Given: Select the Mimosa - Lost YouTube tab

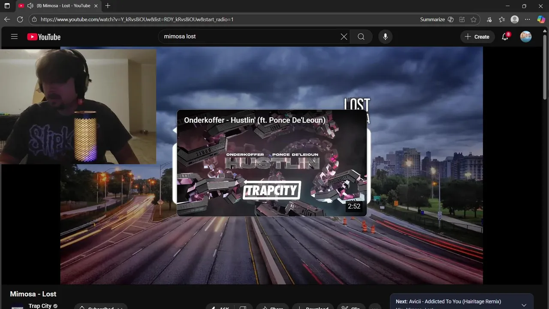Looking at the screenshot, I should (58, 6).
